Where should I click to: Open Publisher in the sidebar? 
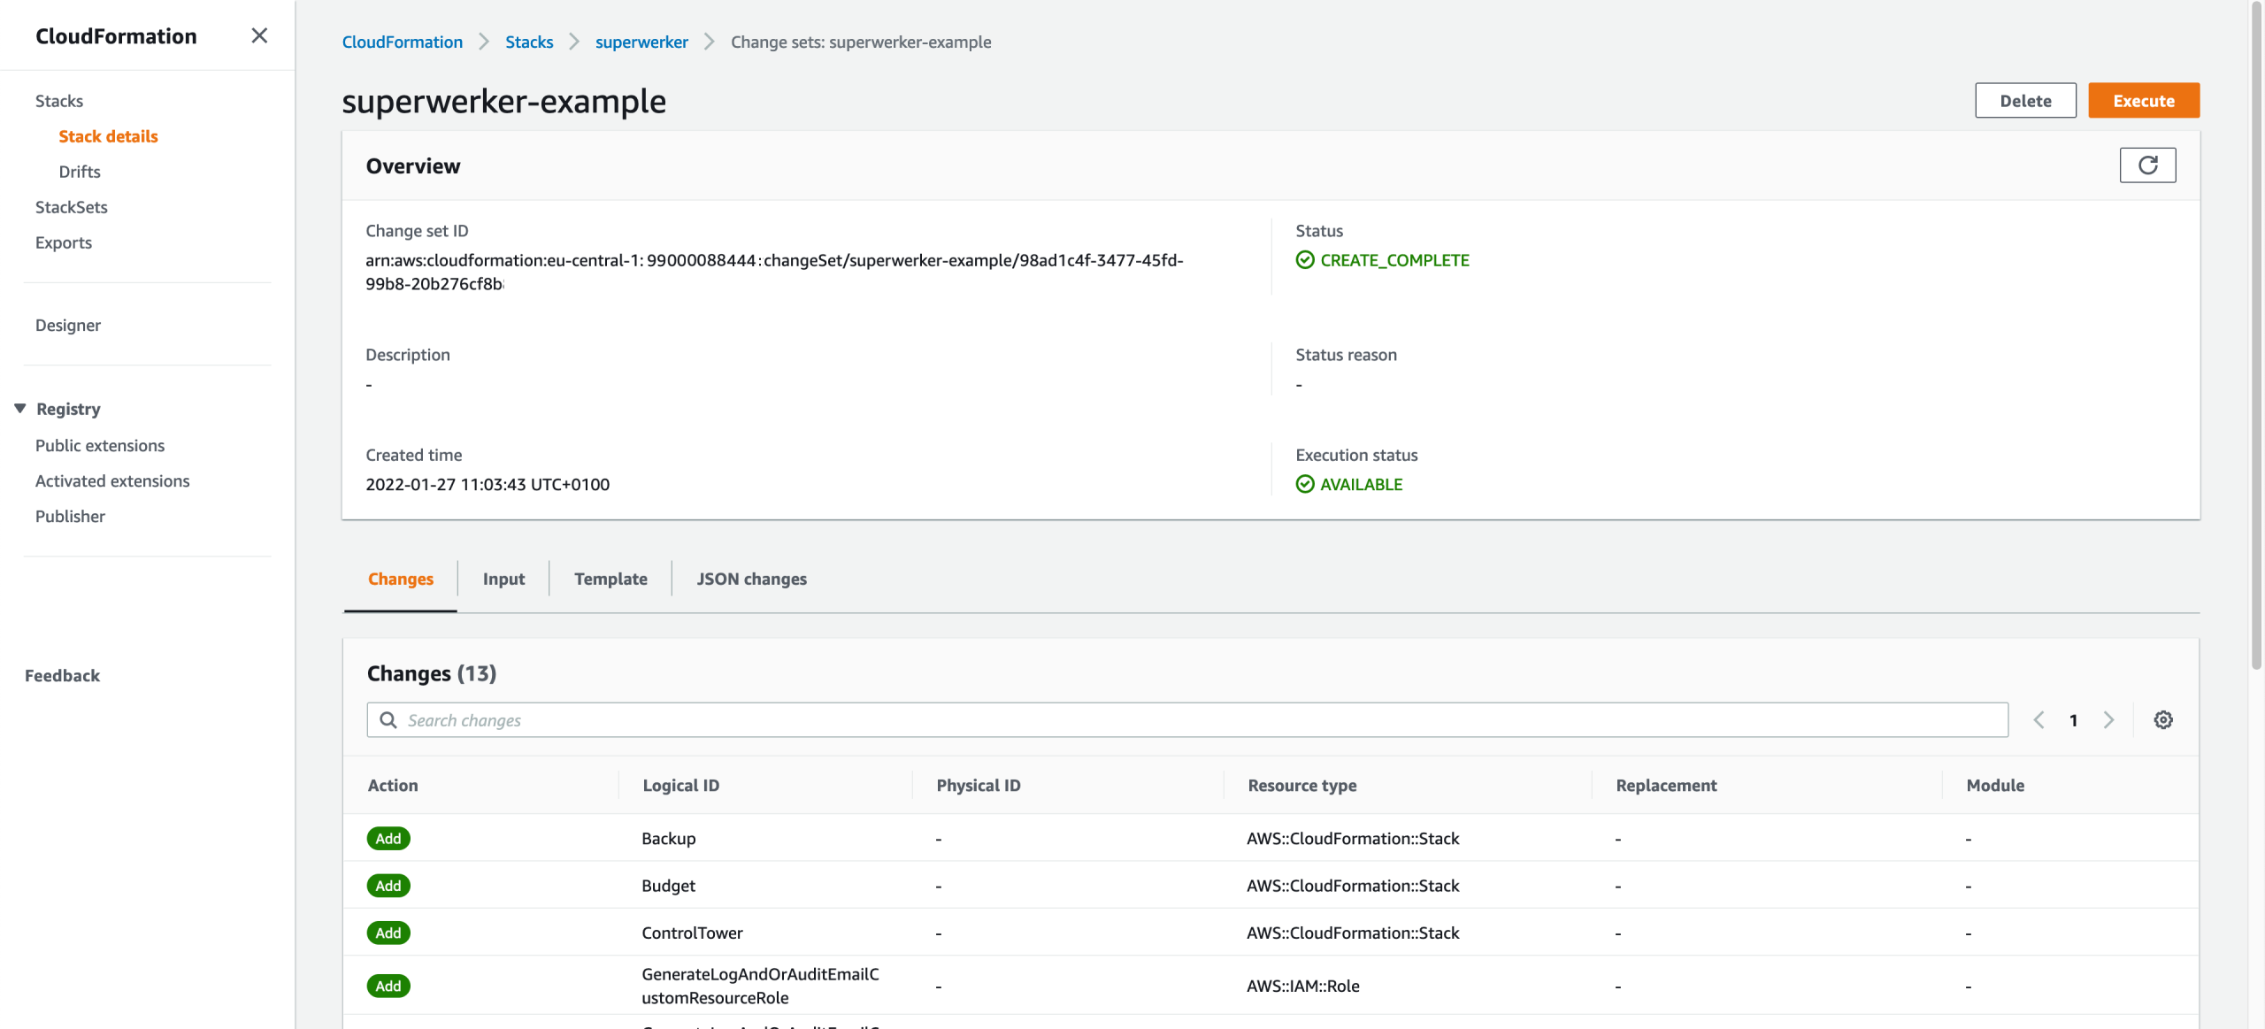70,517
